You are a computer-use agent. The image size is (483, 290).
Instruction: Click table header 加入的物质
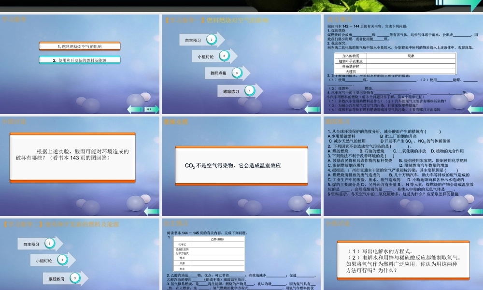click(x=351, y=56)
